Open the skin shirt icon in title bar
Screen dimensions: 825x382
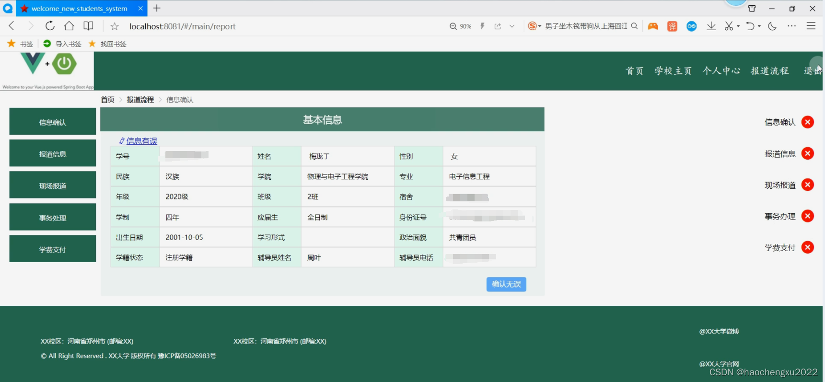coord(752,9)
